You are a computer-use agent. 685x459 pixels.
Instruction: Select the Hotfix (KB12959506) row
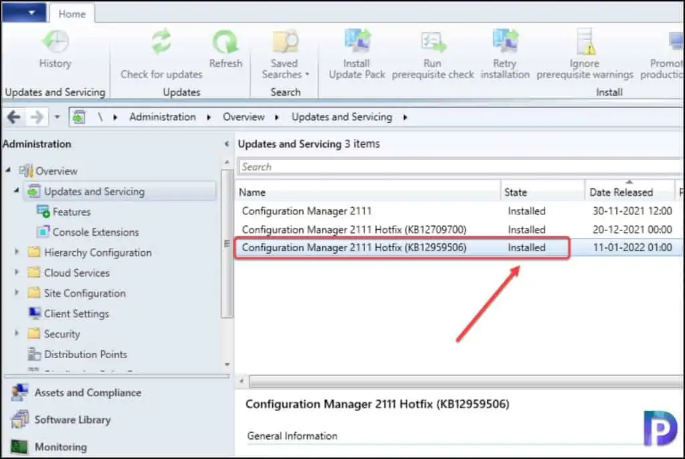tap(460, 248)
